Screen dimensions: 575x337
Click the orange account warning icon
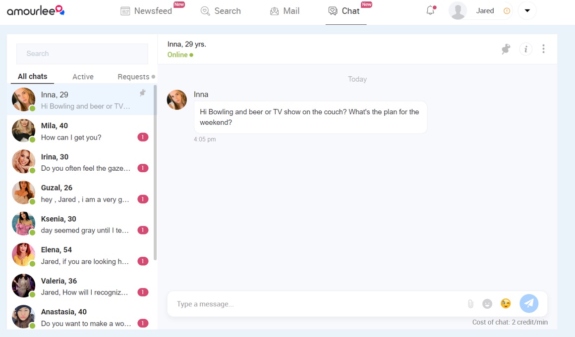507,11
